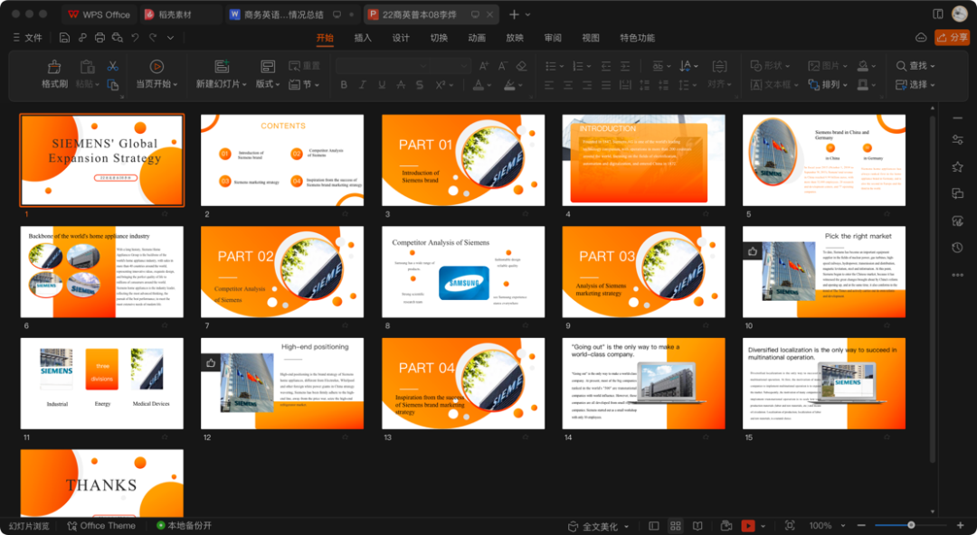Click the Text Box (文本框) button
The width and height of the screenshot is (977, 535).
tap(773, 85)
